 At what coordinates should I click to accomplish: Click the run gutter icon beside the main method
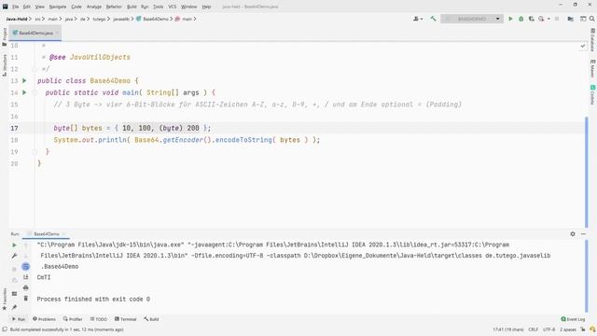click(24, 92)
